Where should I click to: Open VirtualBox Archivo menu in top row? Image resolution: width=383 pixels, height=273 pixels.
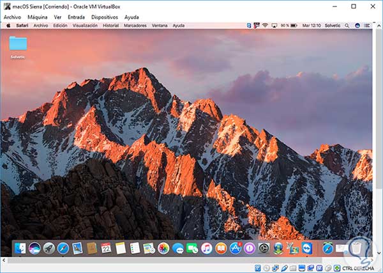[x=12, y=17]
